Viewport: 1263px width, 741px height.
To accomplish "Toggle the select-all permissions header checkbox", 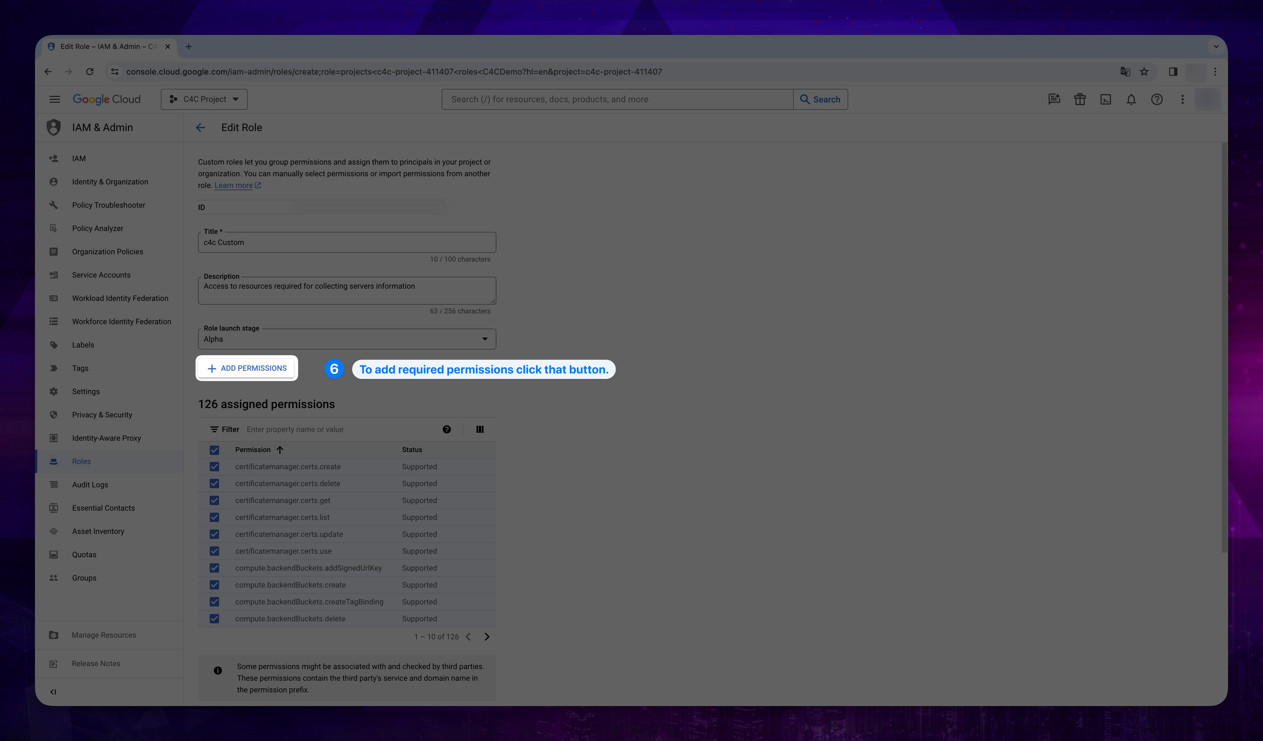I will click(x=214, y=450).
